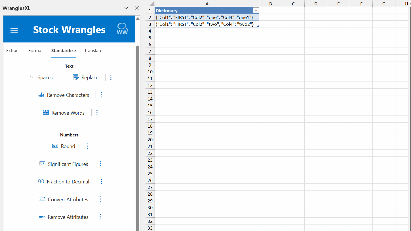Switch to the Translate tab
The image size is (411, 231).
pos(93,51)
